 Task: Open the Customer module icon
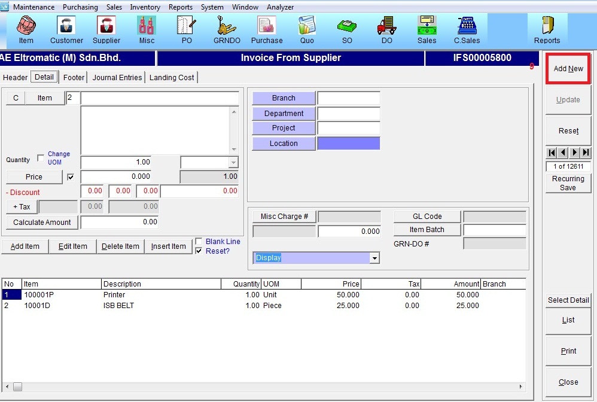[66, 29]
